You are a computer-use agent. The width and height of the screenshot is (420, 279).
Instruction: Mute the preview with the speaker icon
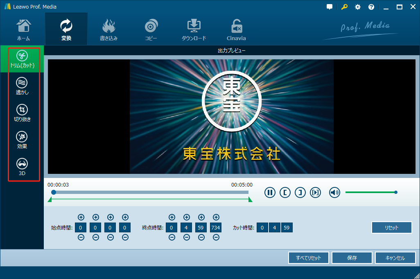pyautogui.click(x=334, y=193)
